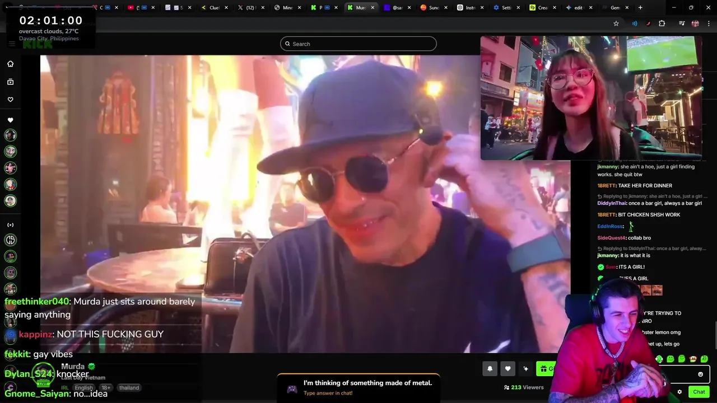Open the first followed channel avatar
This screenshot has height=403, width=717.
(x=10, y=135)
